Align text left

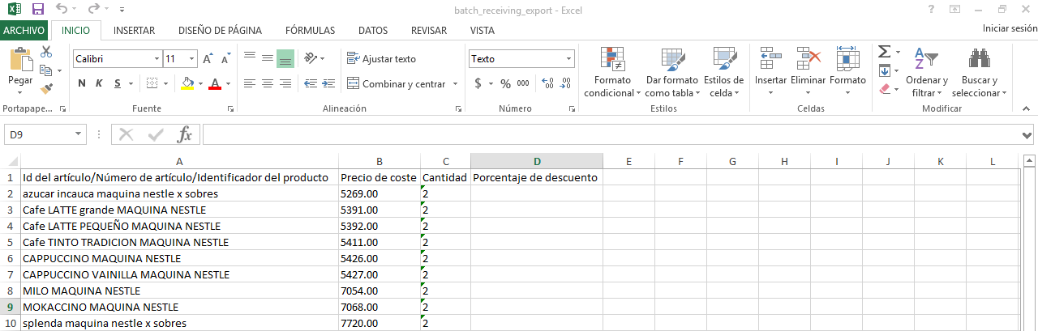point(249,83)
